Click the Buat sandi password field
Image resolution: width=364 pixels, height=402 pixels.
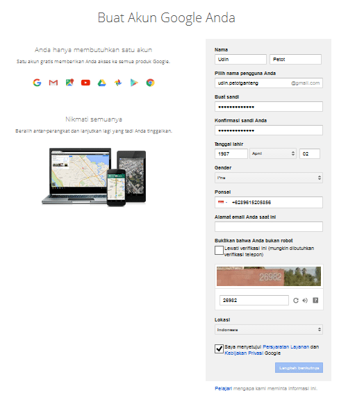pyautogui.click(x=269, y=107)
